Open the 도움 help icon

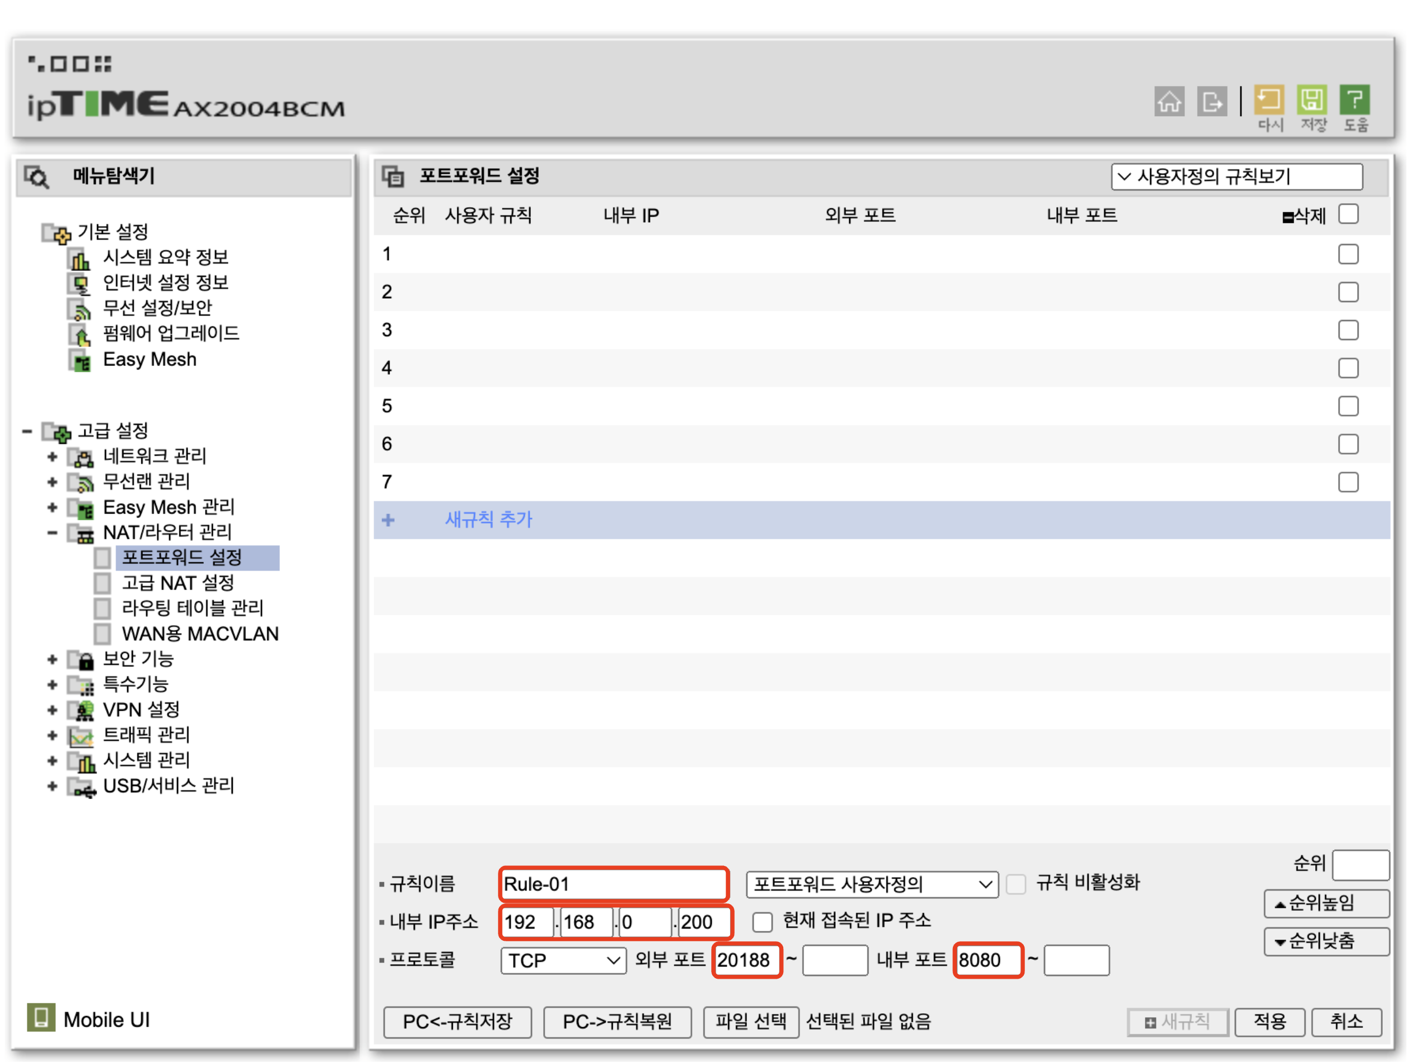(1354, 100)
